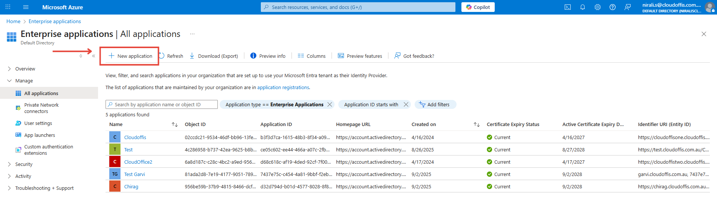Sort by the Name column arrows
Screen dimensions: 717x198
(x=175, y=125)
